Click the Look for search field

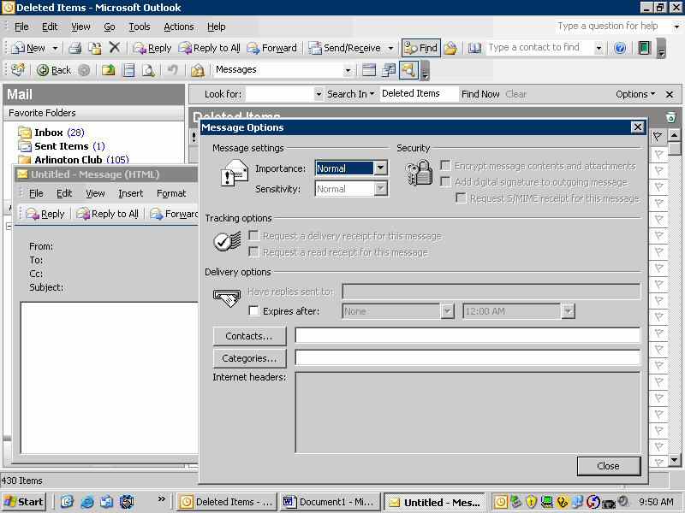(x=280, y=94)
